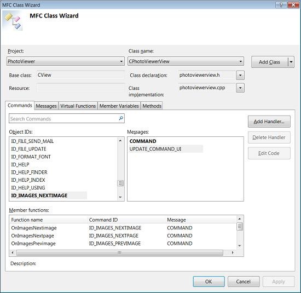
Task: Confirm with the OK button
Action: click(x=209, y=281)
